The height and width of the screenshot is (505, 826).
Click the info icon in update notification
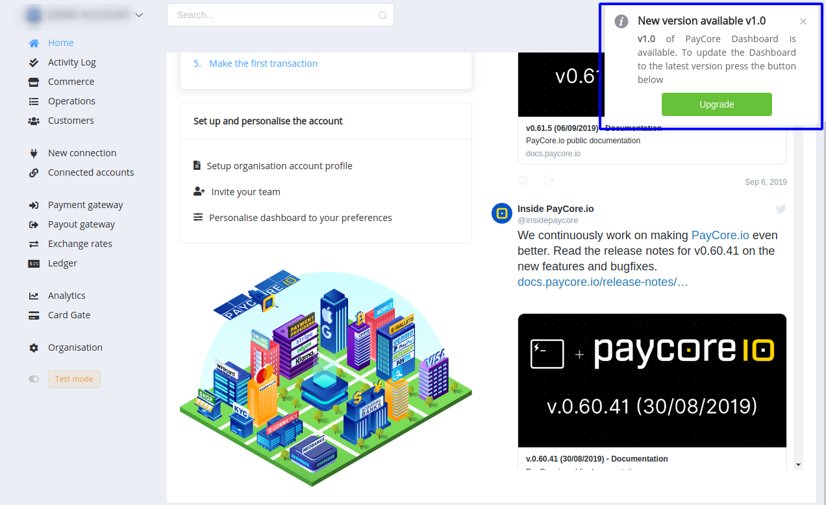621,21
